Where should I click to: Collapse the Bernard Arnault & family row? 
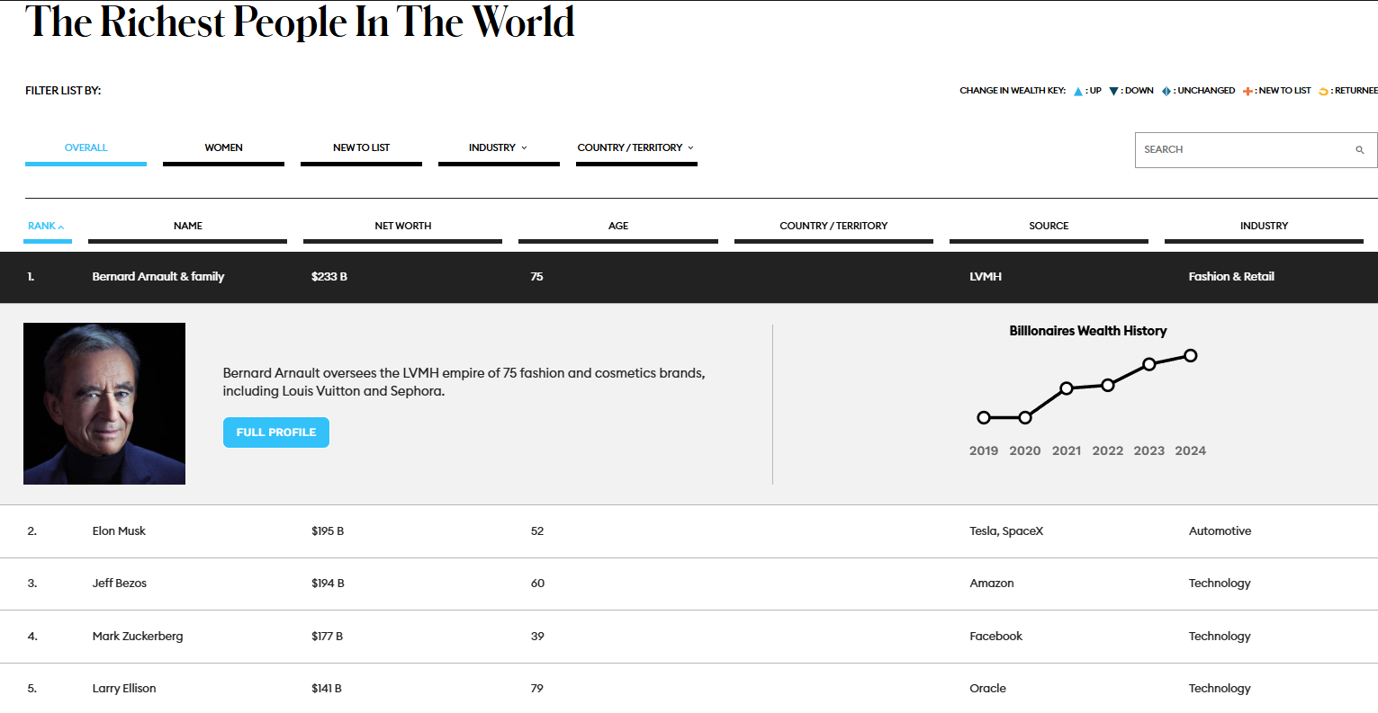[689, 277]
